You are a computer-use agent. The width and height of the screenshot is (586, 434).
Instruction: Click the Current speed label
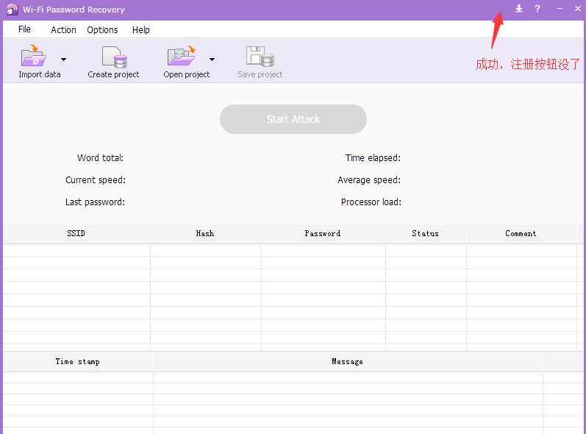[x=96, y=179]
